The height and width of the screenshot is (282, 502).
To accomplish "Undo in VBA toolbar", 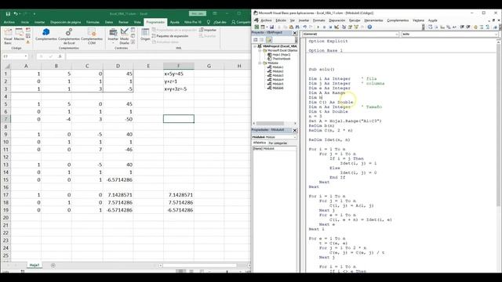I will point(305,27).
